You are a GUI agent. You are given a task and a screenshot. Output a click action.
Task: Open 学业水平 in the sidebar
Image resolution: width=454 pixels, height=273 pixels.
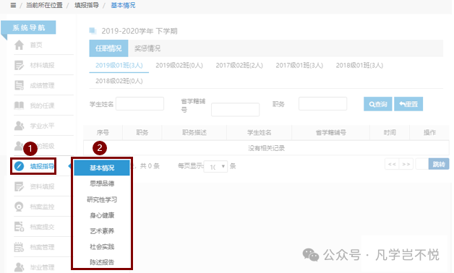tap(42, 126)
